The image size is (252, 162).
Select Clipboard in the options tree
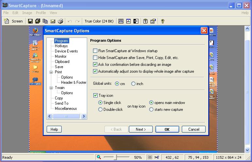(x=62, y=62)
